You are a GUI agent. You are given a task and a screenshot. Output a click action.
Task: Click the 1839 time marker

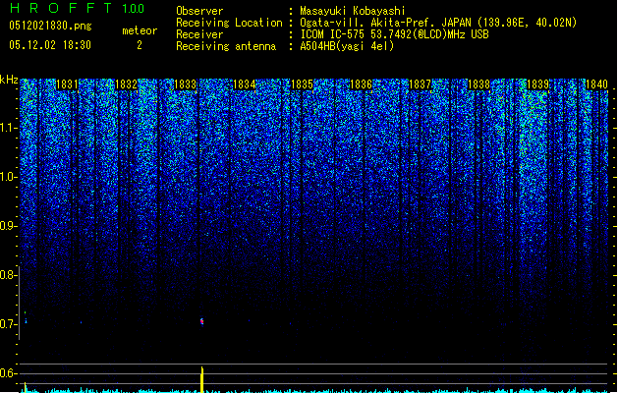pyautogui.click(x=538, y=84)
